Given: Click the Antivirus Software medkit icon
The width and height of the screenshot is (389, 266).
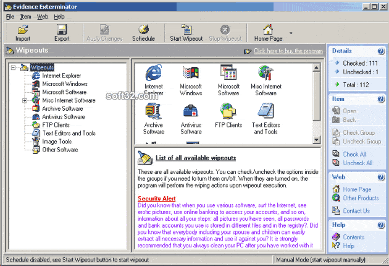Looking at the screenshot, I should (x=191, y=111).
